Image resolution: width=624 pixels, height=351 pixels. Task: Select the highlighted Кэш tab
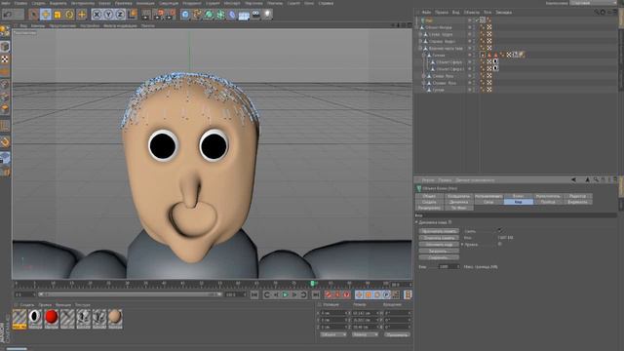coord(518,202)
